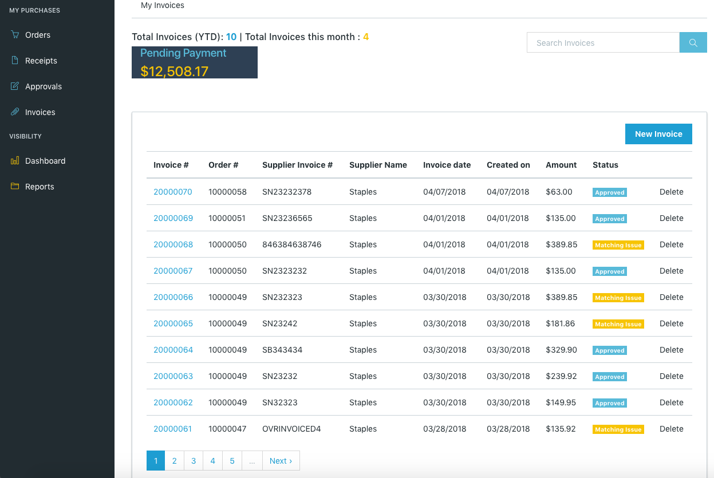Screen dimensions: 714x478
Task: Delete invoice 20000061
Action: [672, 429]
